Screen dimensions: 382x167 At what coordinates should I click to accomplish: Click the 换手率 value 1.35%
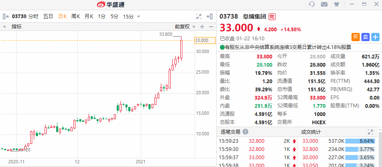click(372, 73)
